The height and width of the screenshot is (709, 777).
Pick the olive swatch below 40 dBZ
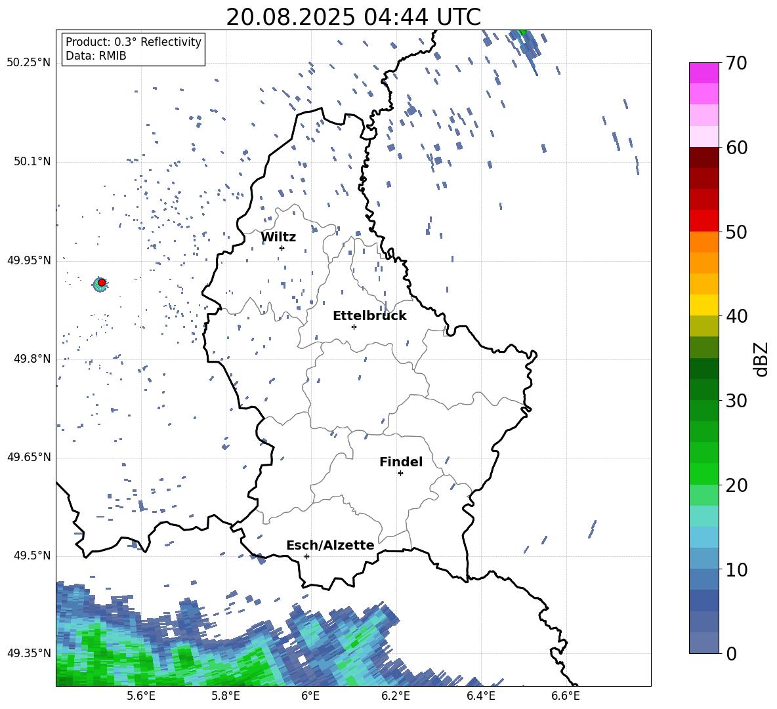(703, 326)
